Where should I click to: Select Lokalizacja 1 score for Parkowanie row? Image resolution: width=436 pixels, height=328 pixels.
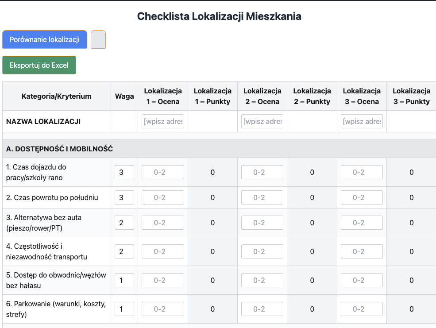(163, 309)
